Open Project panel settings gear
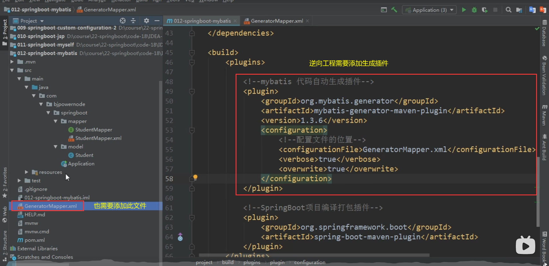549x266 pixels. pos(146,21)
